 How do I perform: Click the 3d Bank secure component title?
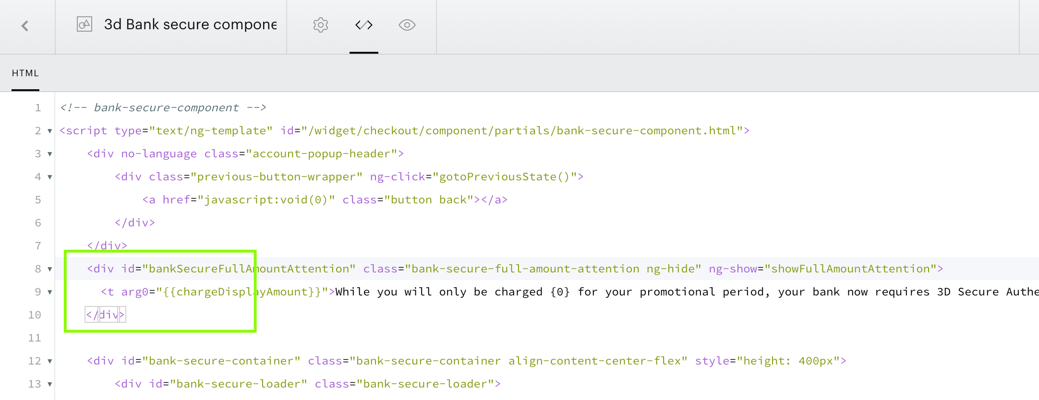(x=190, y=24)
